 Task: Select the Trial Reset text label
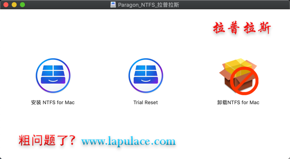tap(145, 103)
